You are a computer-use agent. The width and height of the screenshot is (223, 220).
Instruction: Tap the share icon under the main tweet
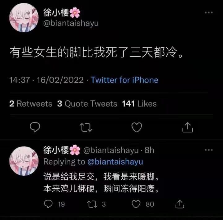(x=188, y=127)
